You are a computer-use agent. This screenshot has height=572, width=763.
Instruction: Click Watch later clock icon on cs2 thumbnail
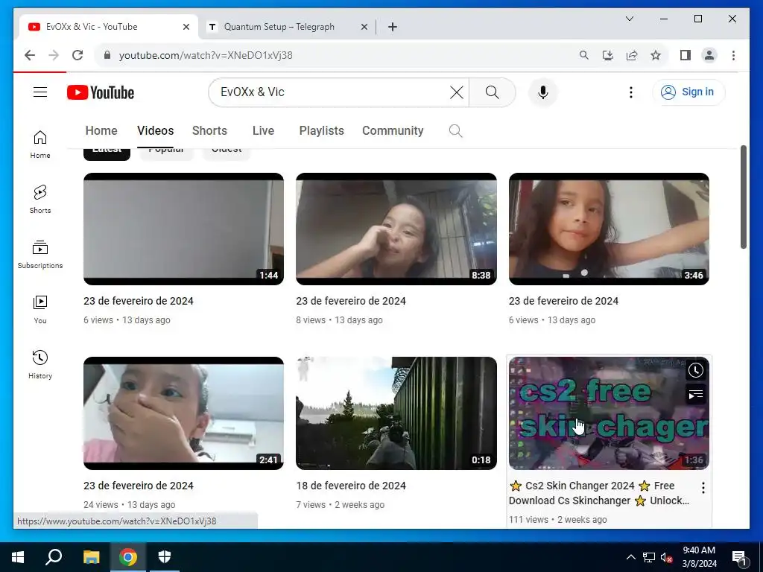tap(695, 371)
